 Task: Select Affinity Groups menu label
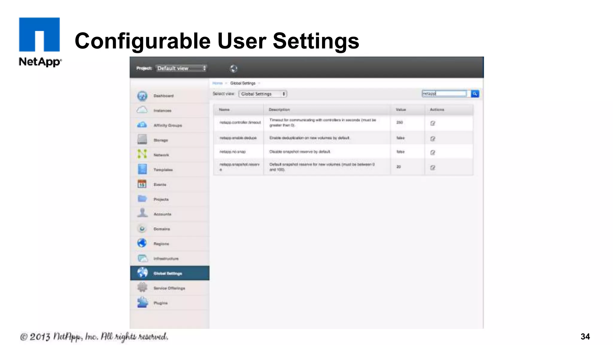coord(168,125)
